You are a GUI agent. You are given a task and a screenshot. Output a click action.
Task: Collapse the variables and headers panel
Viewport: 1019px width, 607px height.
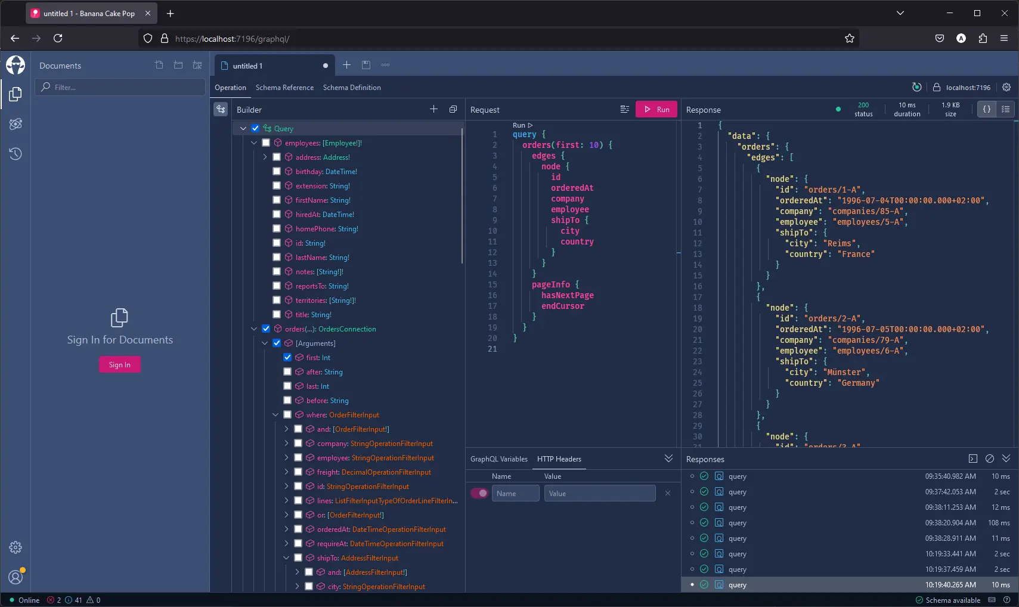click(x=669, y=459)
